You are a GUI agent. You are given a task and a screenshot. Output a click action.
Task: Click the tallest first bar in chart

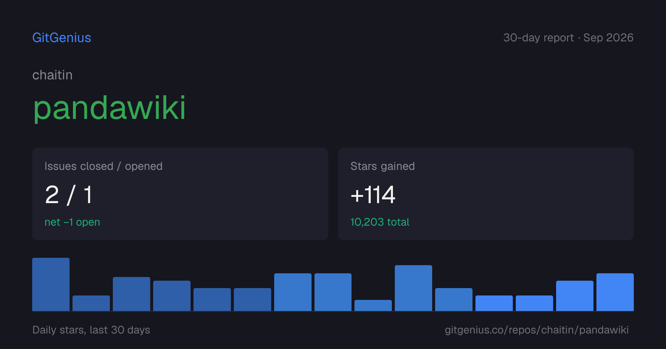coord(51,284)
